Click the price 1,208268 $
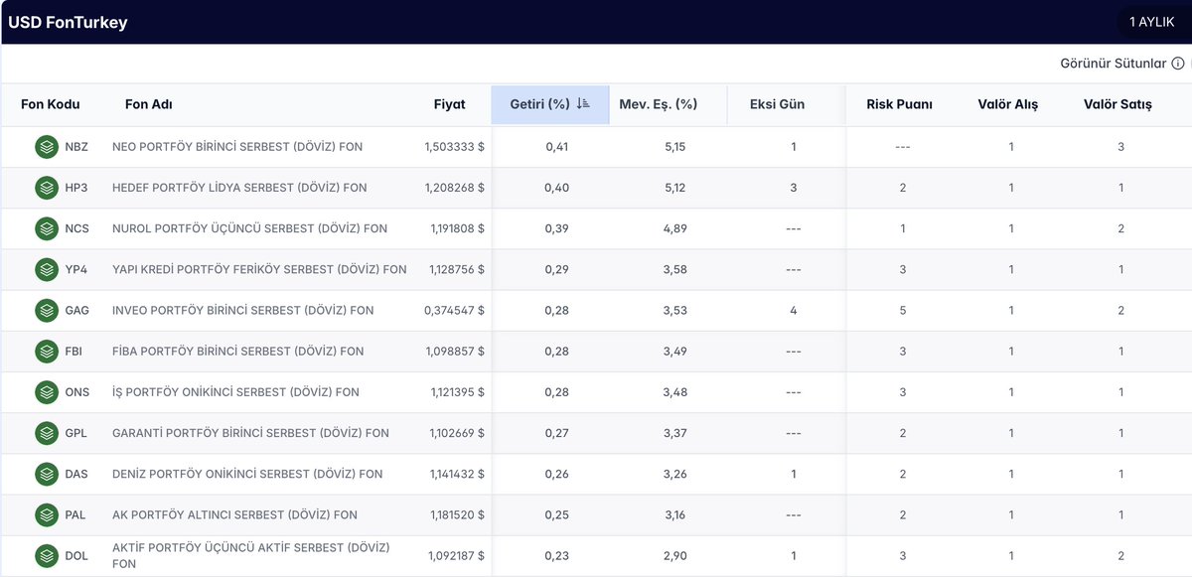This screenshot has width=1192, height=577. coord(455,188)
